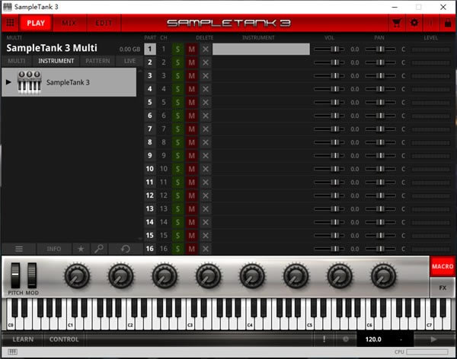Click the clock sync icon beside tempo
457x359 pixels.
(346, 339)
